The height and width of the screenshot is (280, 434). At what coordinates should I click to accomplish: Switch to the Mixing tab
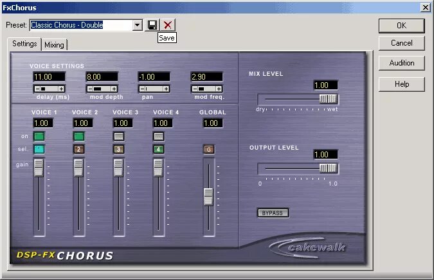coord(54,45)
